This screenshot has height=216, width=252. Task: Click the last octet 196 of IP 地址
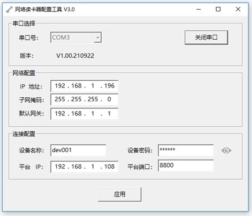point(110,86)
